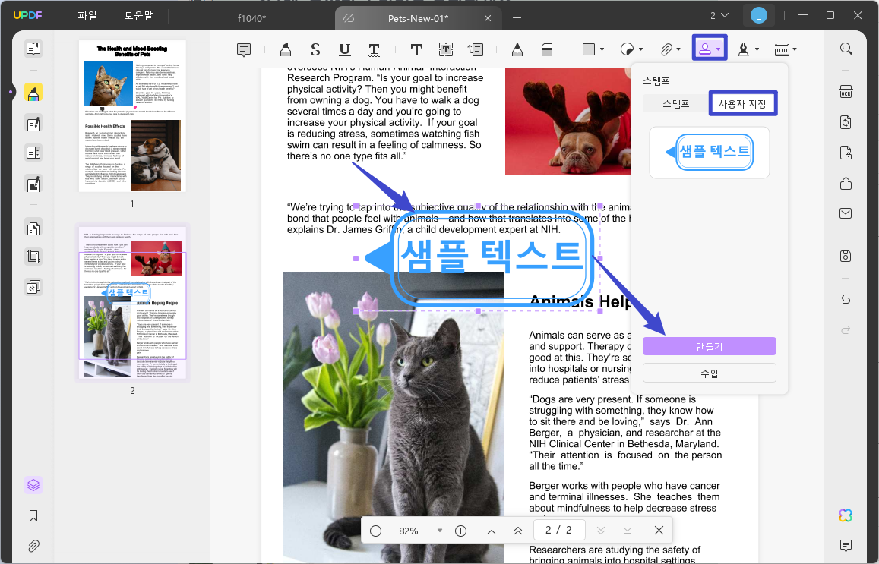The width and height of the screenshot is (879, 564).
Task: Open search magnifier in right sidebar
Action: tap(846, 49)
